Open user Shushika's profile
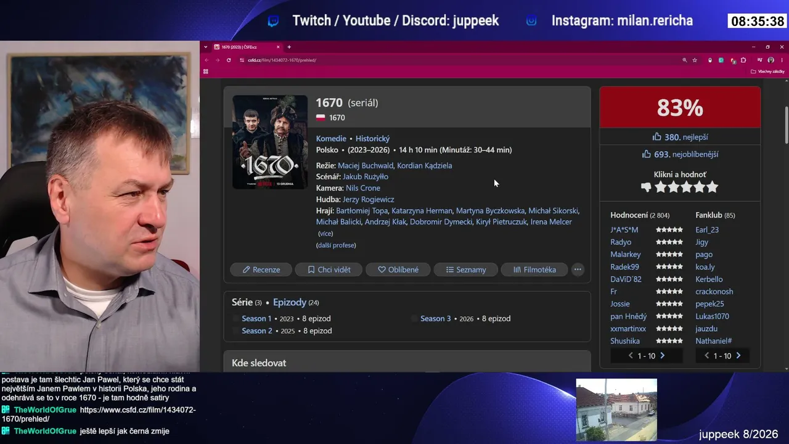Screen dimensions: 789x444 [x=625, y=341]
